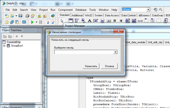The width and height of the screenshot is (170, 108).
Task: Expand the GroupBox1 tree node
Action: [x=4, y=46]
